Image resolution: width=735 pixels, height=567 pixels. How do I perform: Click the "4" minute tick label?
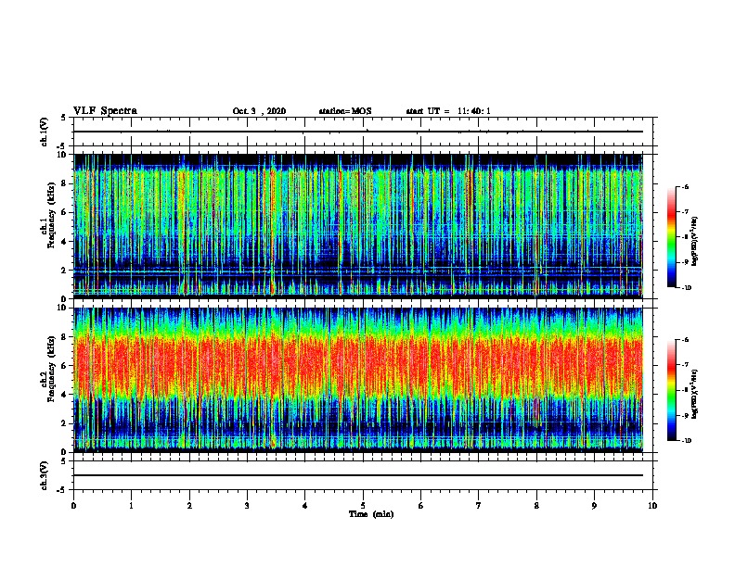click(305, 506)
